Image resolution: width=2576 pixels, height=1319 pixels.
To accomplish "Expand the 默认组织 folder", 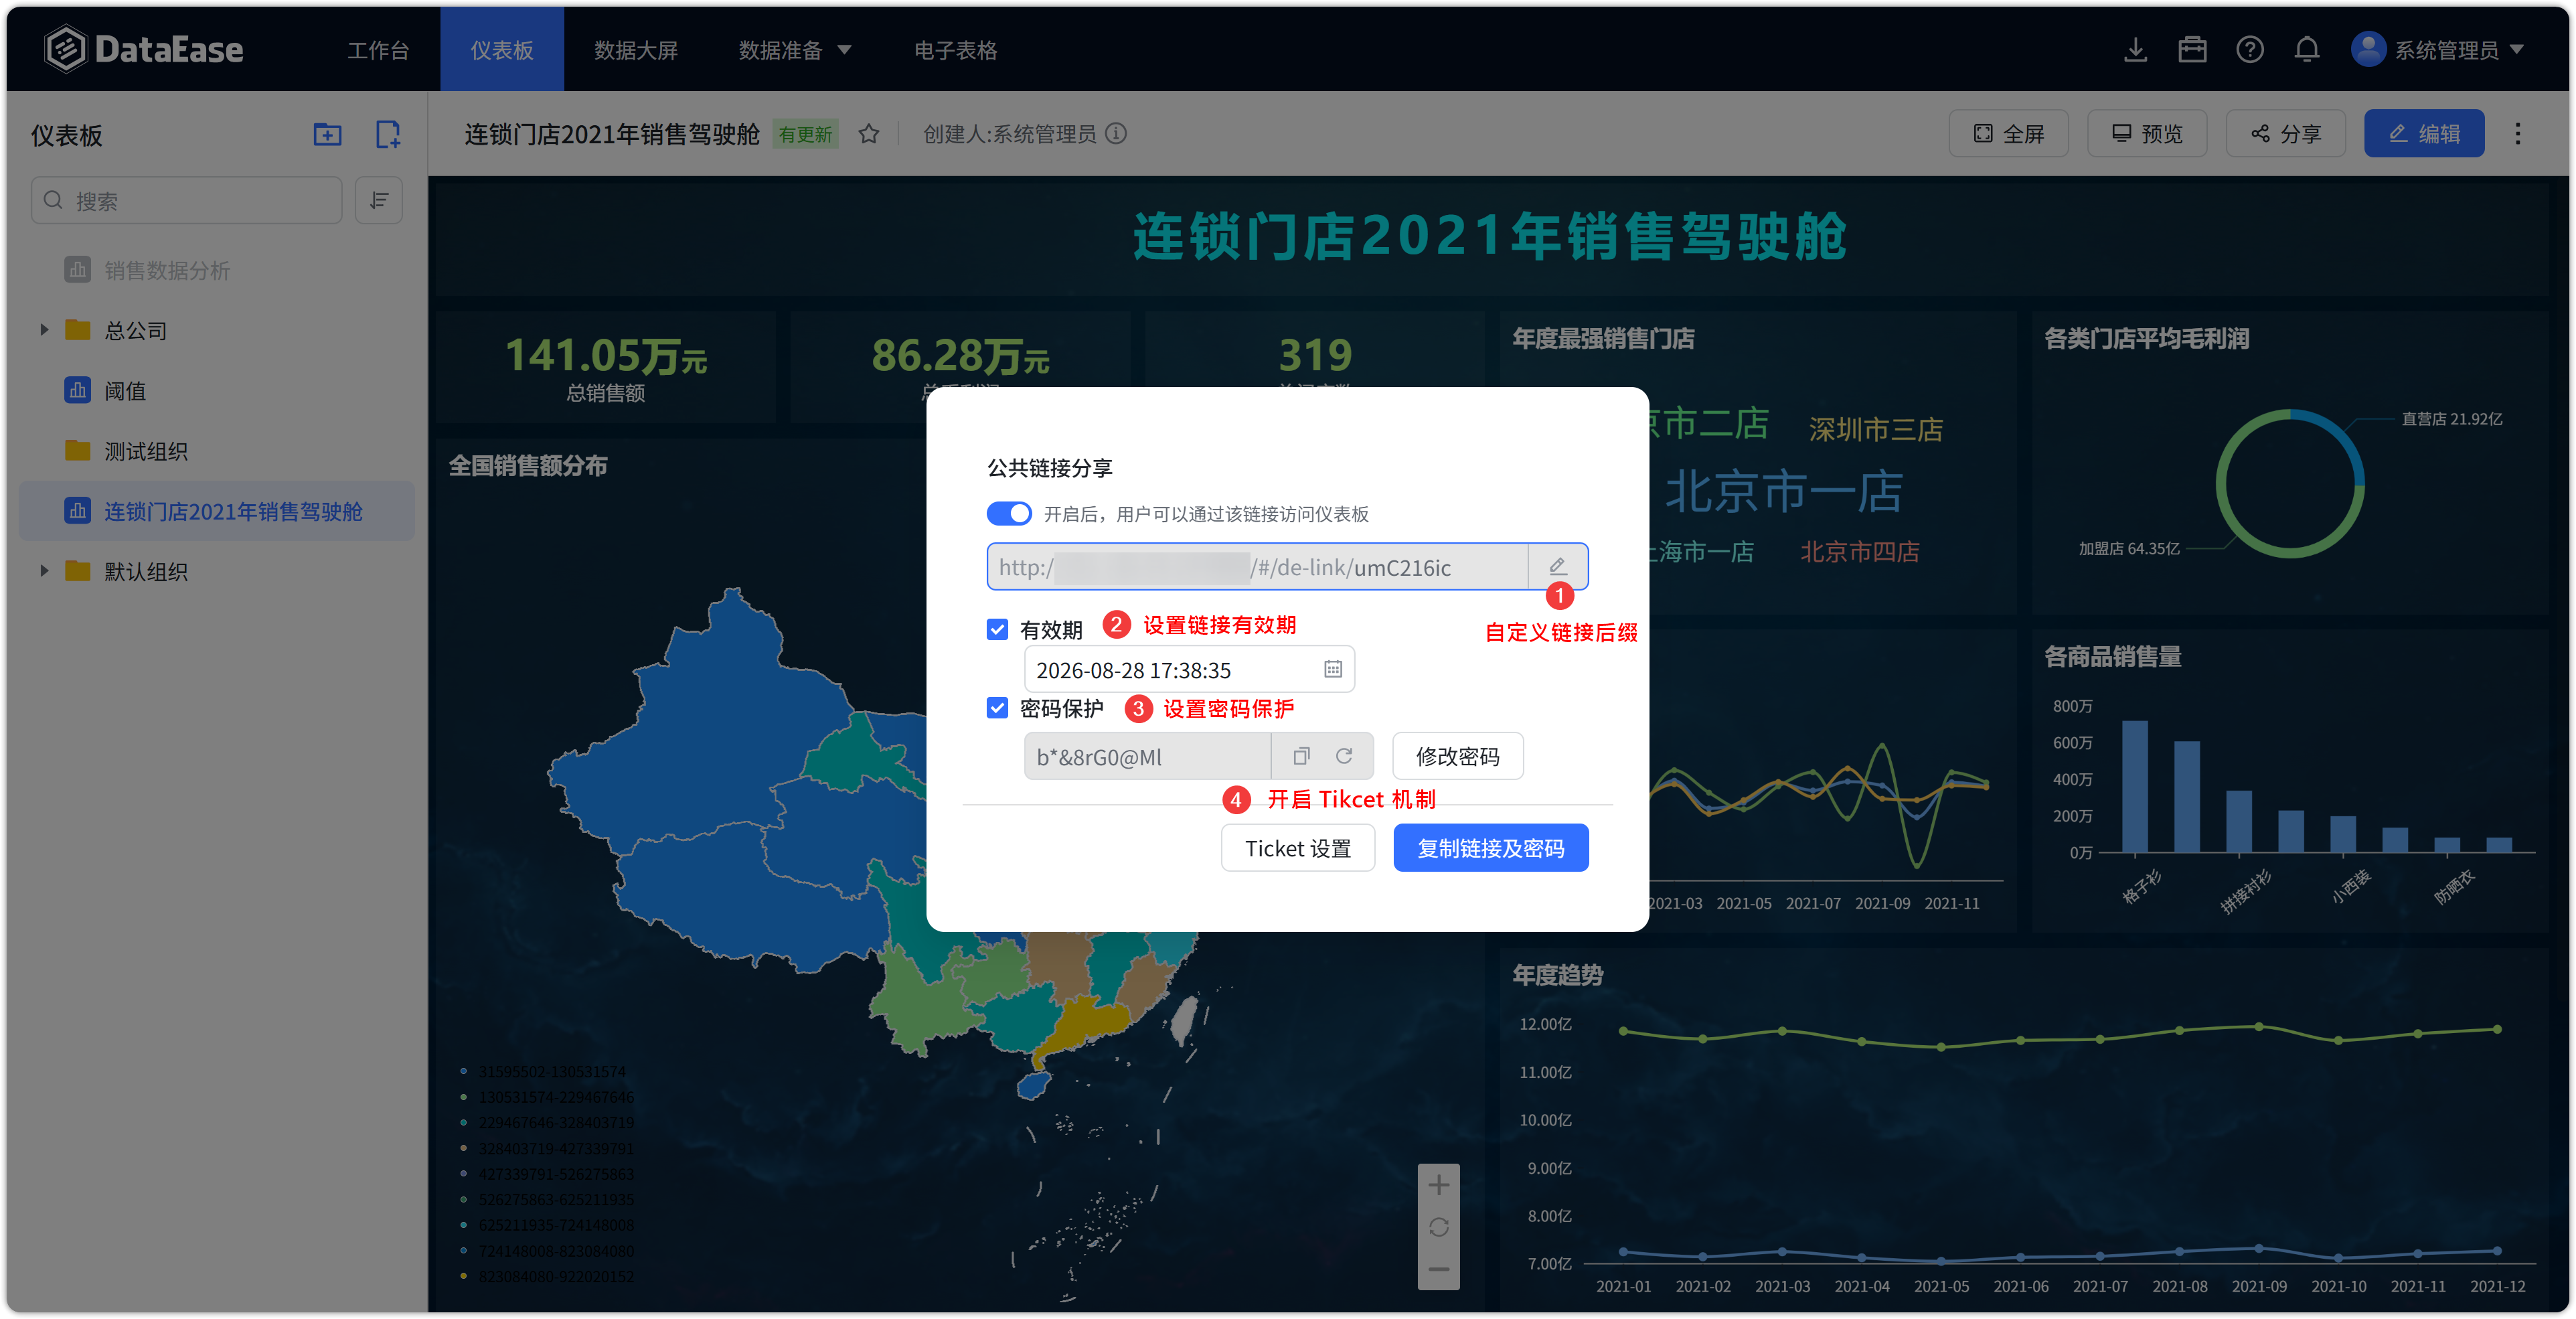I will pos(44,571).
